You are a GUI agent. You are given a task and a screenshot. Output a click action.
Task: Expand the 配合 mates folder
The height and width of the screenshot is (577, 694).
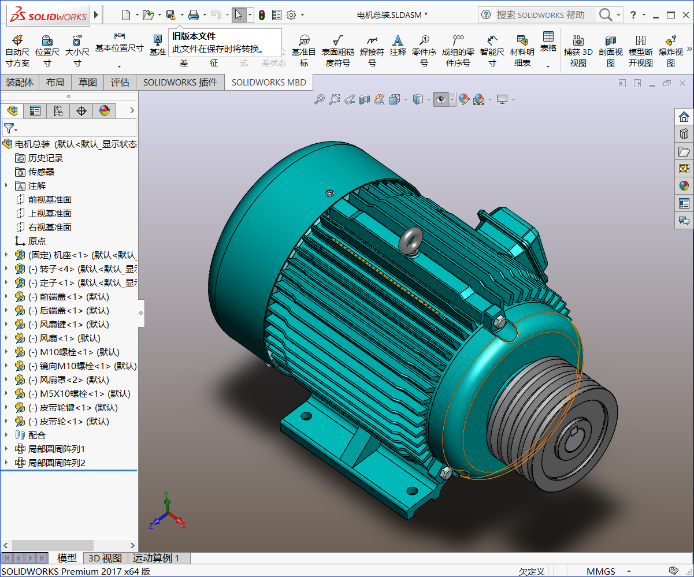tap(6, 435)
